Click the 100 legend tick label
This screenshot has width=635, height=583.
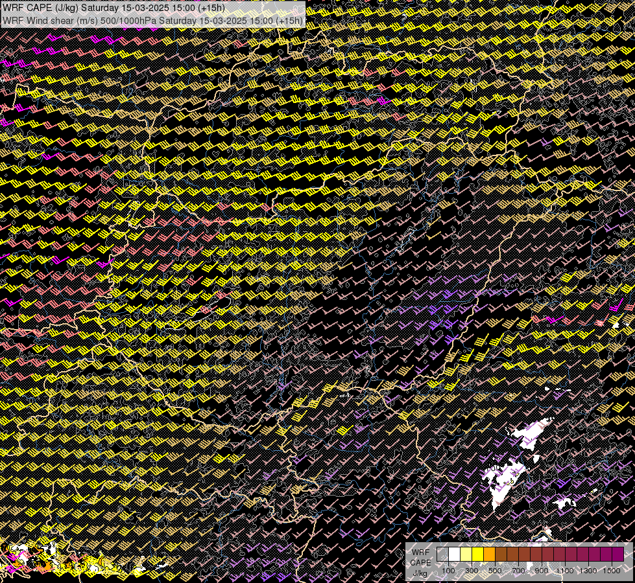click(x=448, y=571)
